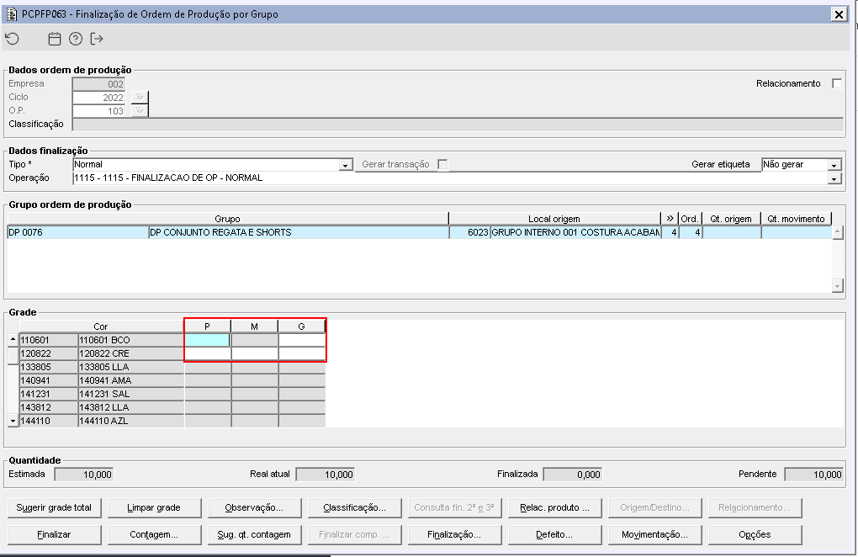Click P cell for 110601 BCO
This screenshot has height=557, width=858.
coord(208,340)
